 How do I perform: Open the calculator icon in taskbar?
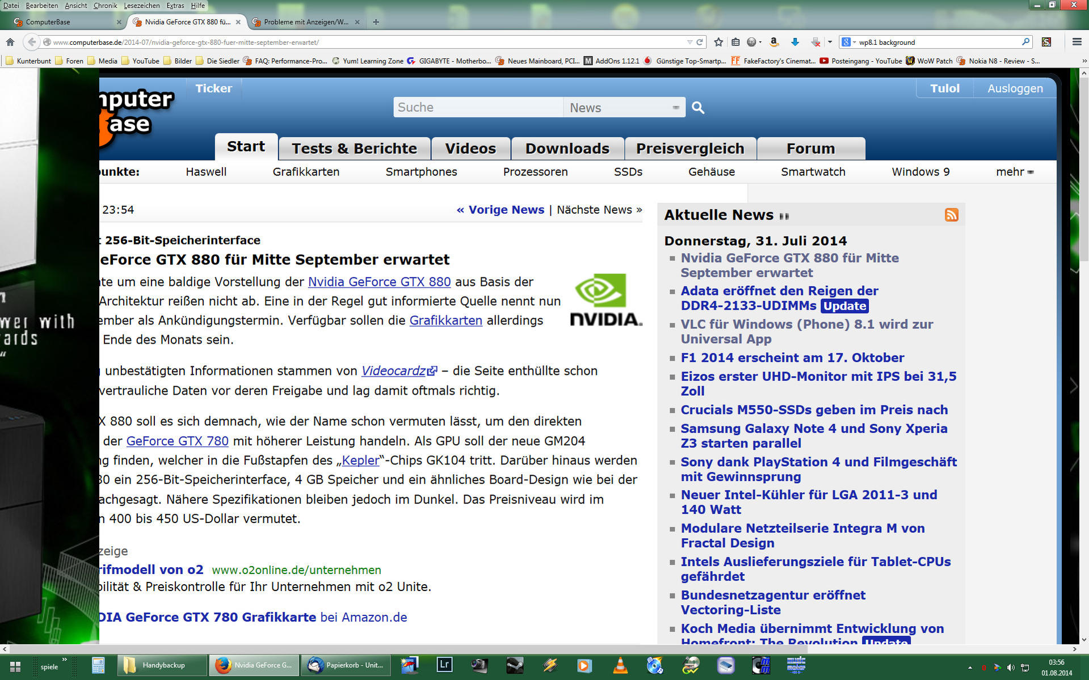coord(98,665)
